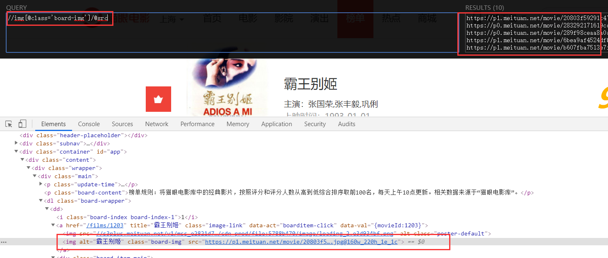
Task: Collapse the dl class="board-wrapper" node
Action: (x=41, y=201)
